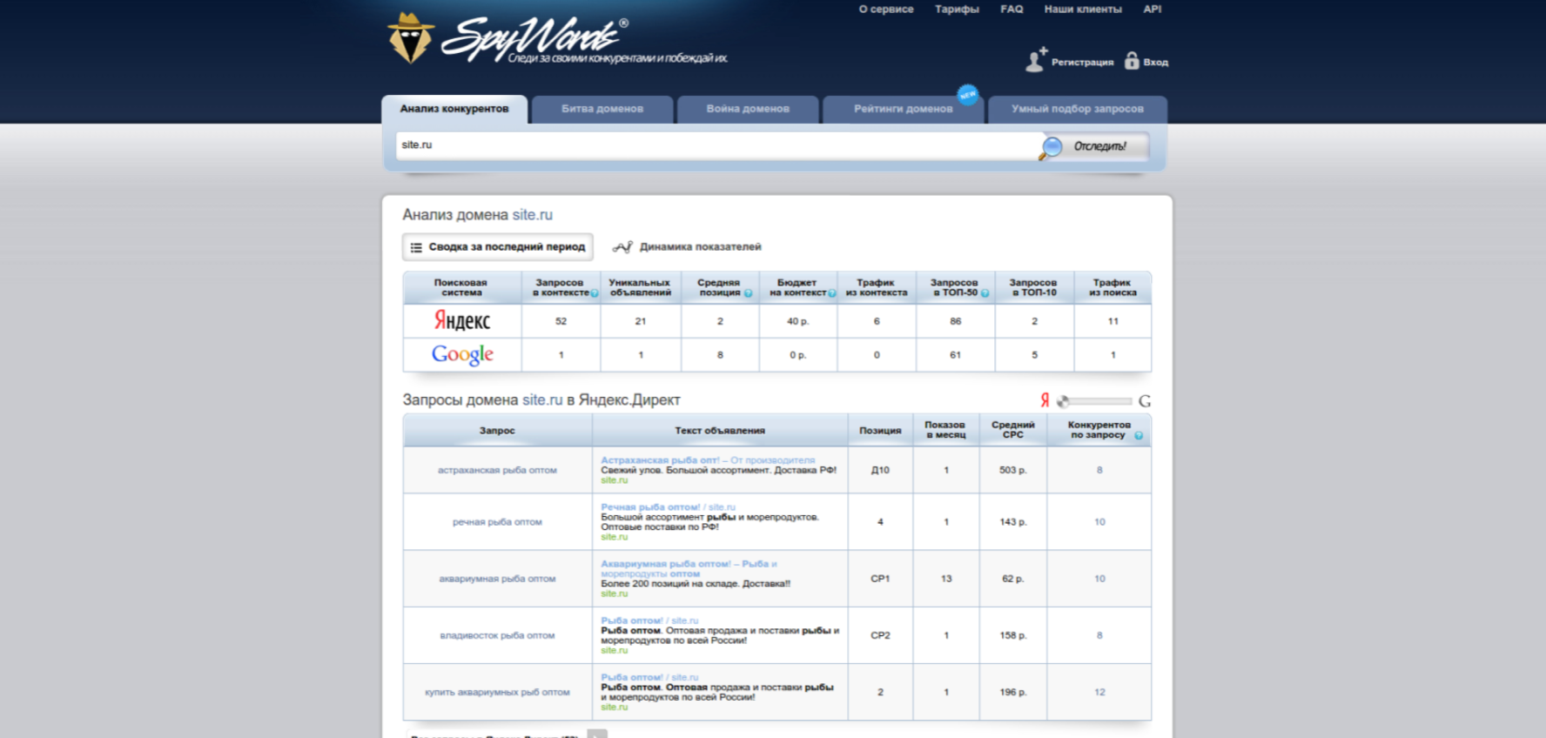Click position value СР1
The image size is (1546, 738).
pyautogui.click(x=880, y=579)
